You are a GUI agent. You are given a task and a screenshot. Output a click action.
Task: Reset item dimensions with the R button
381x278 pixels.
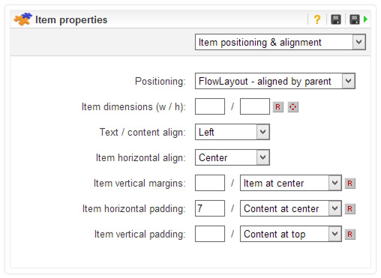[x=278, y=107]
